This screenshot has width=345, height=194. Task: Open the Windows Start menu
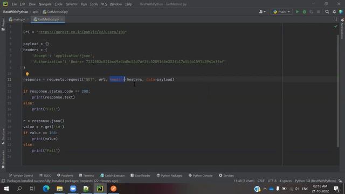click(6, 189)
